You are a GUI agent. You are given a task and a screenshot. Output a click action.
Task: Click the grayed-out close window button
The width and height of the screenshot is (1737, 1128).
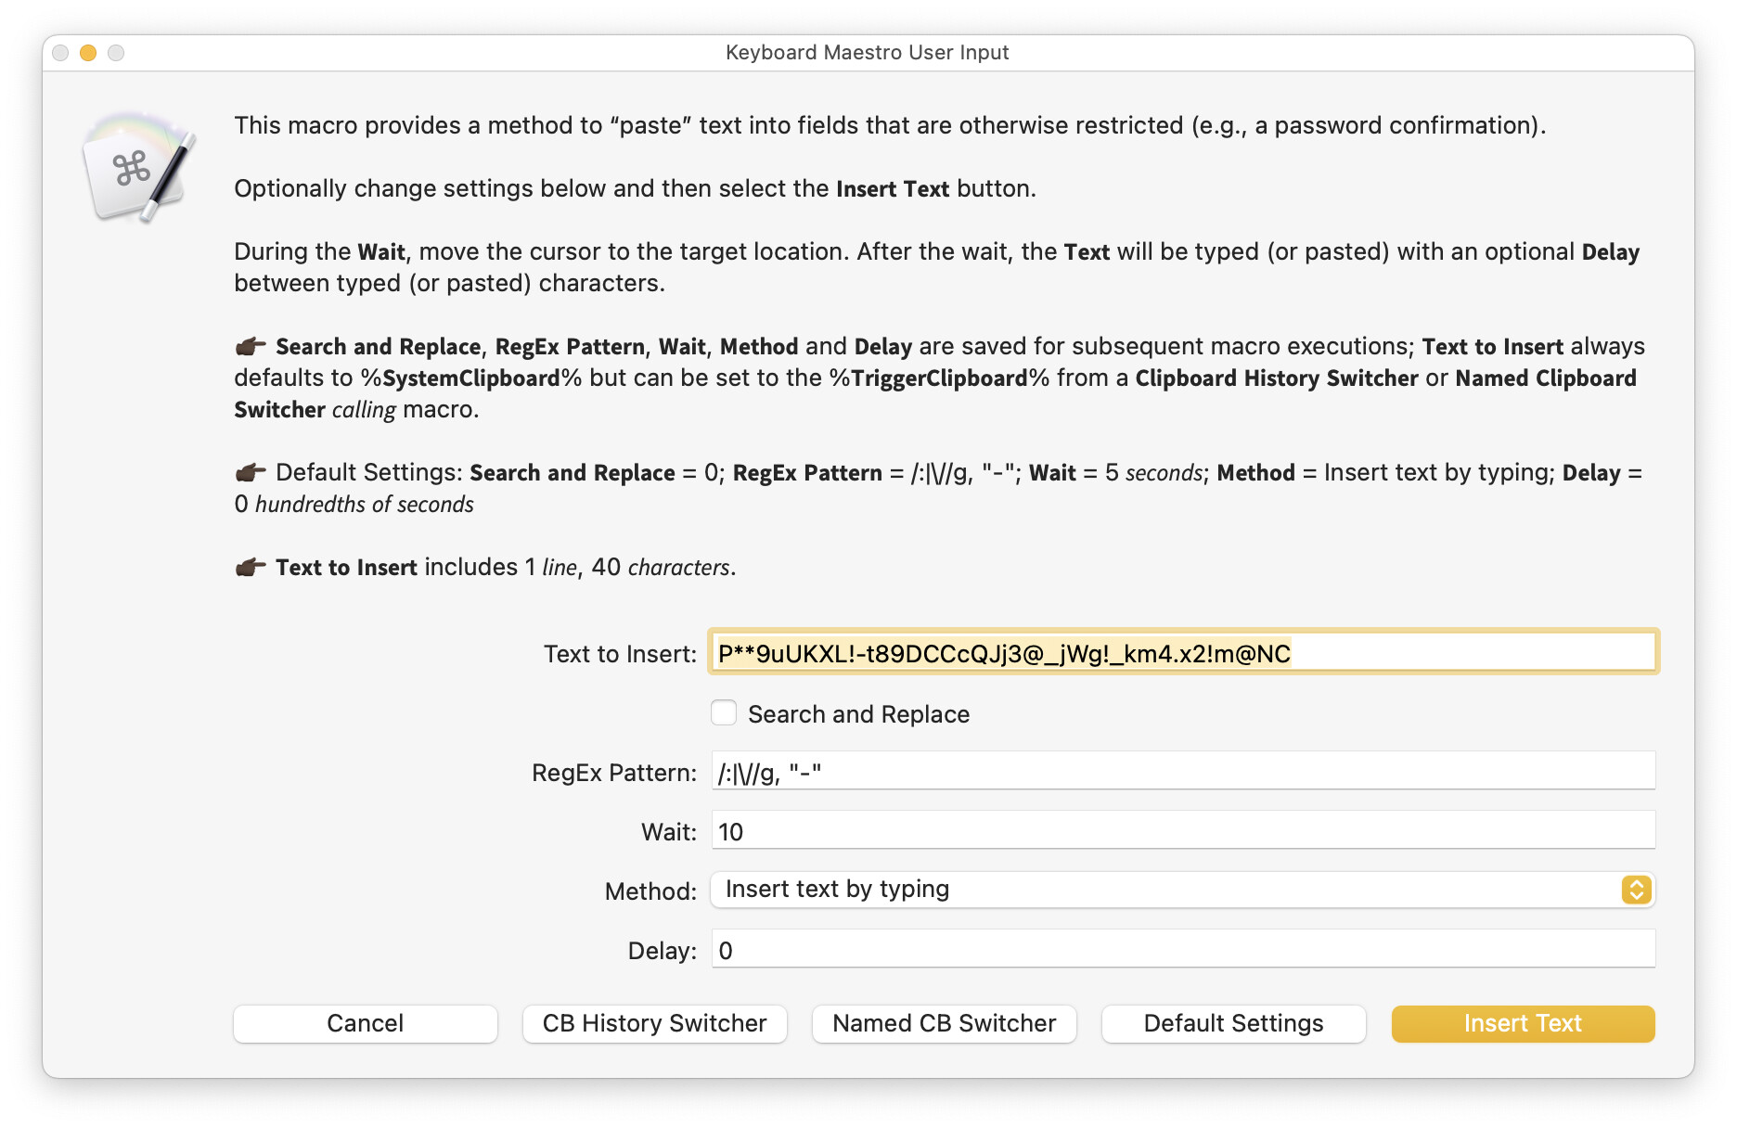click(x=60, y=53)
